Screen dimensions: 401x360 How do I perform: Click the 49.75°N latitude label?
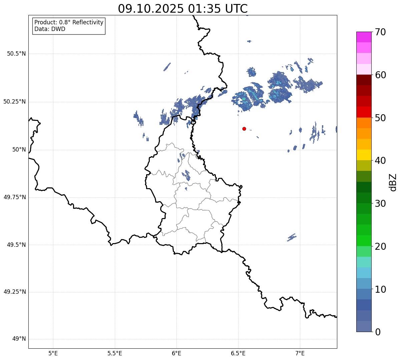pos(15,197)
